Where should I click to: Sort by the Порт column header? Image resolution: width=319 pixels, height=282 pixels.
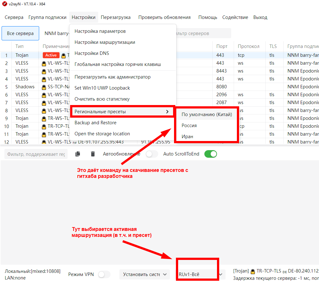[223, 46]
